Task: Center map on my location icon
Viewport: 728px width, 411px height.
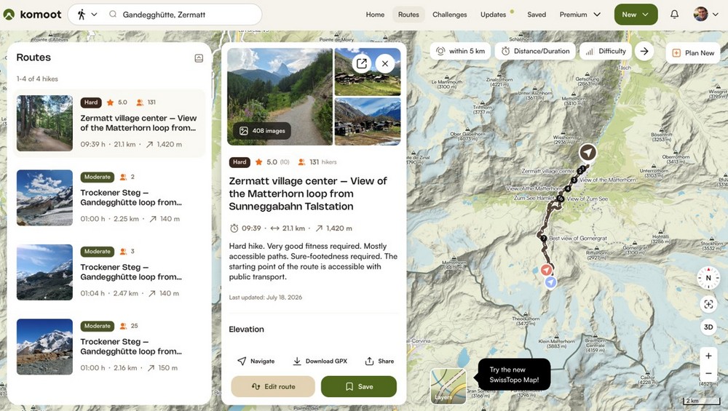Action: [708, 304]
